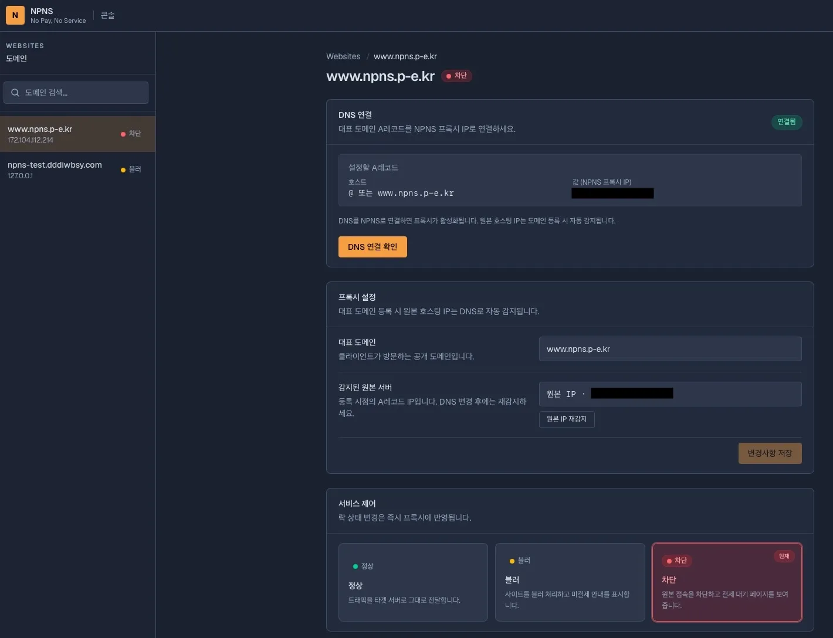Screen dimensions: 833x638
Task: Click the '@ 또는 www.npns.p-e.kr' host value
Action: 401,193
